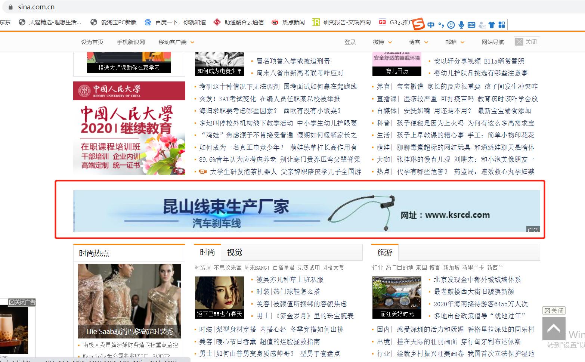
Task: Open the 热点新闻 bookmark icon
Action: pos(275,22)
